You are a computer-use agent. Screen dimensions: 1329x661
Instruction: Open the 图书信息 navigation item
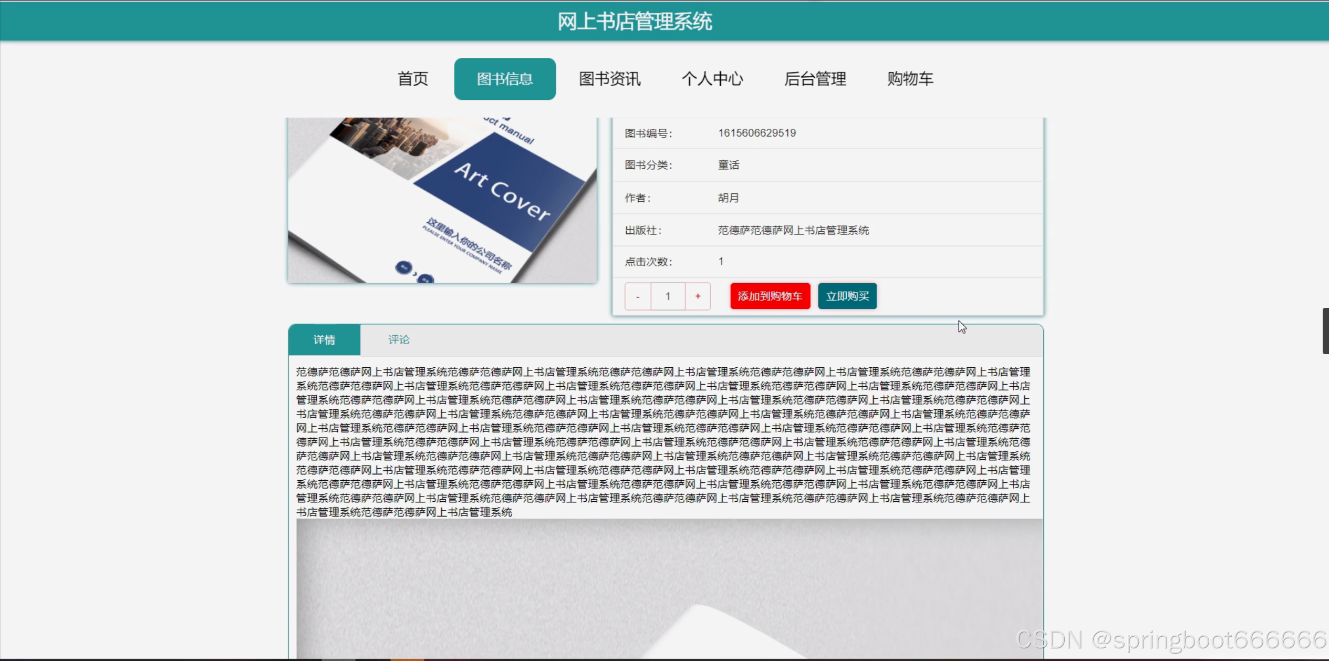coord(504,79)
